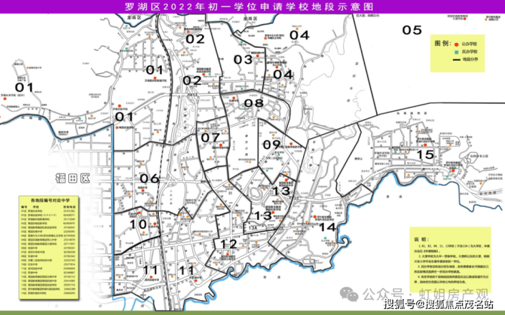
Task: Click the red 公办学校 dot in the legend
Action: [457, 44]
